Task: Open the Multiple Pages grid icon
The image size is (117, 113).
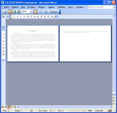Action: [x=18, y=12]
